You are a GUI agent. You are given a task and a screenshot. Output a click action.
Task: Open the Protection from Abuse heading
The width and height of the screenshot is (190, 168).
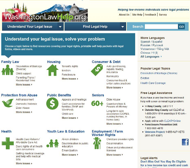(19, 95)
